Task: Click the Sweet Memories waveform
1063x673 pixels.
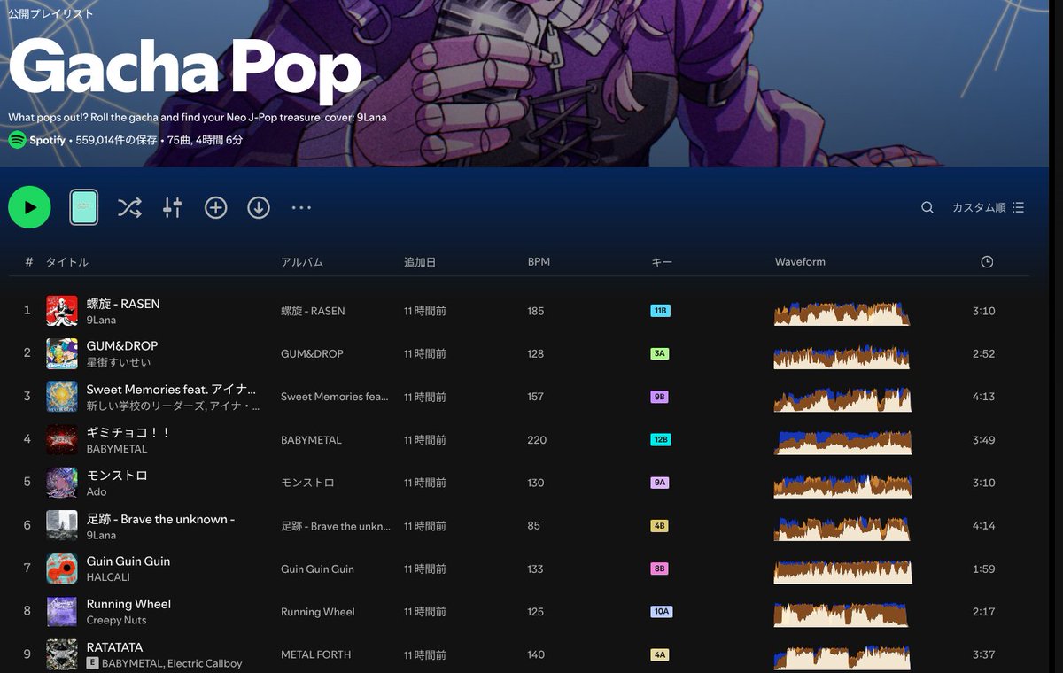Action: point(842,399)
